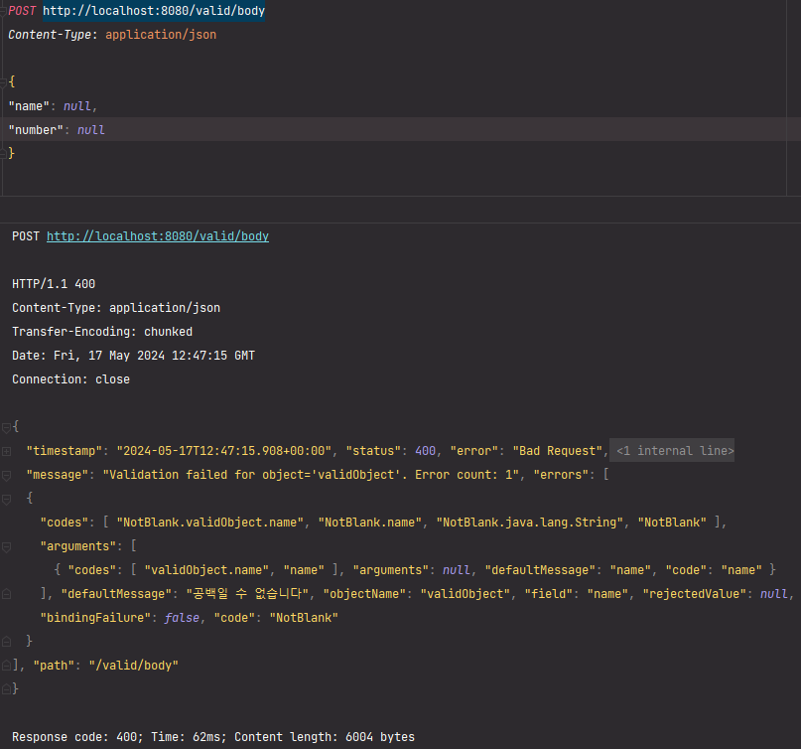Click the request URL in the POST line

(154, 11)
